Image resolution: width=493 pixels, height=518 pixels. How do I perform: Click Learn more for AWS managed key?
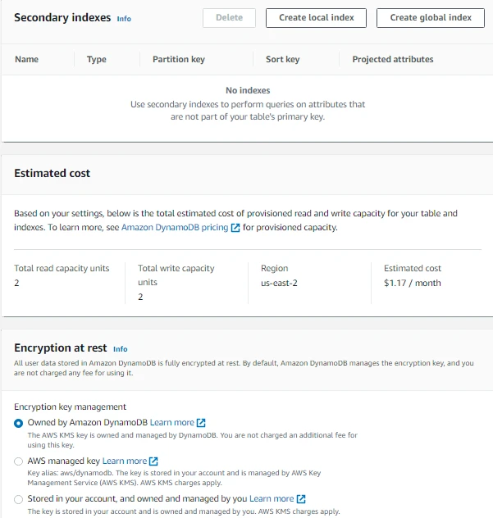[125, 461]
